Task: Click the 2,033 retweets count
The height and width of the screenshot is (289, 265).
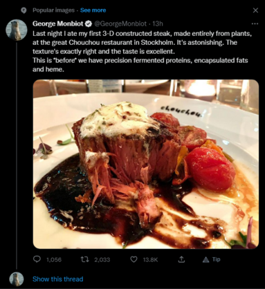Action: coord(102,260)
